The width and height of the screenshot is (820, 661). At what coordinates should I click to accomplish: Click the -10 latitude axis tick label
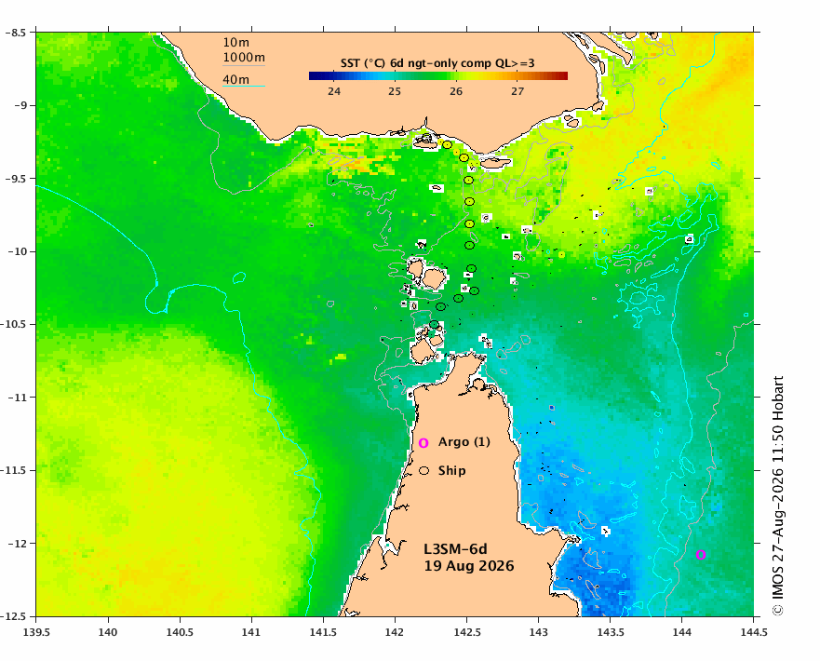pyautogui.click(x=20, y=251)
